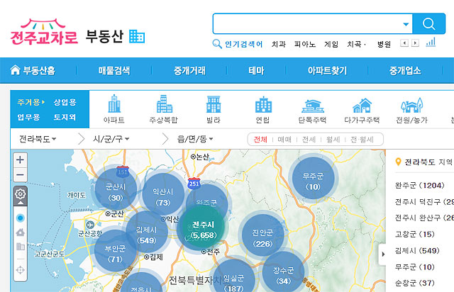The image size is (454, 292).
Task: Click the 무주군 (10) map cluster
Action: point(313,179)
